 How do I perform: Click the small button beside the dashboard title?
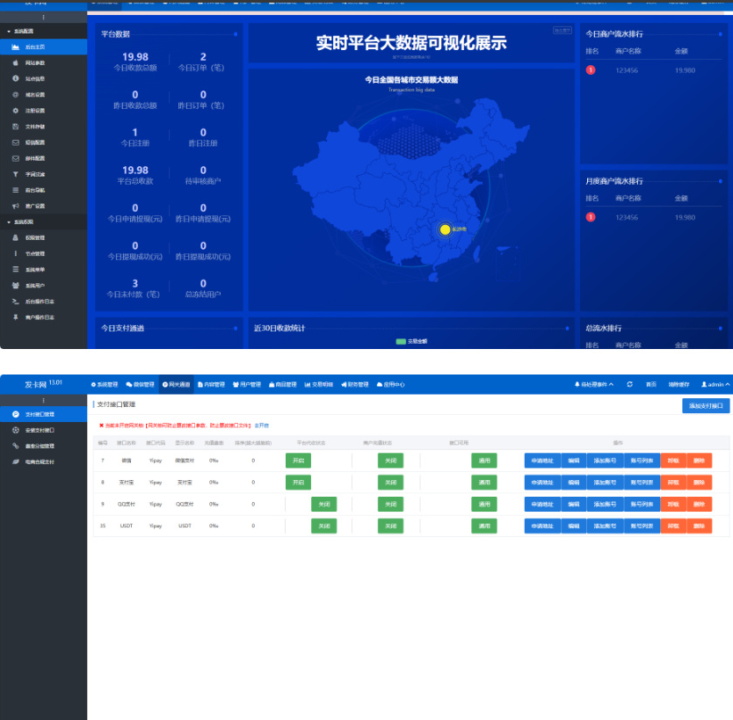point(562,31)
